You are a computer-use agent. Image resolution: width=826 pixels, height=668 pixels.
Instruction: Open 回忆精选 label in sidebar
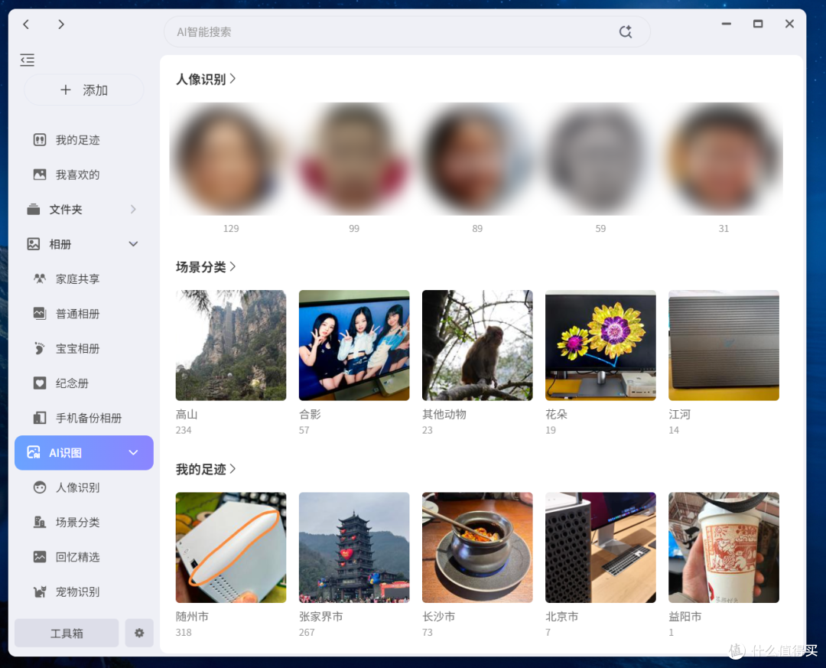pos(77,557)
